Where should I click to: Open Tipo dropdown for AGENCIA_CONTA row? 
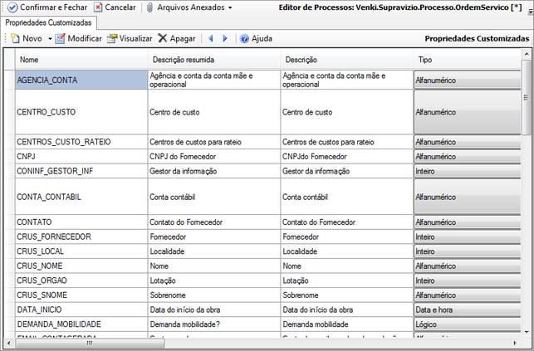click(468, 80)
